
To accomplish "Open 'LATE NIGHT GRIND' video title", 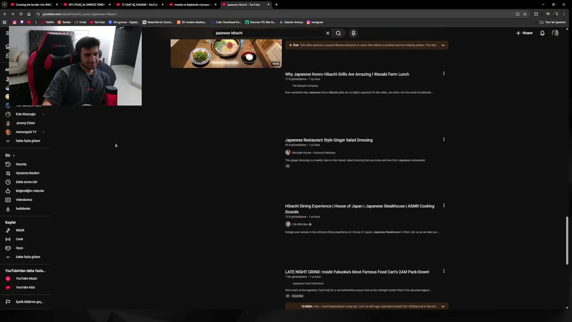I will tap(357, 272).
